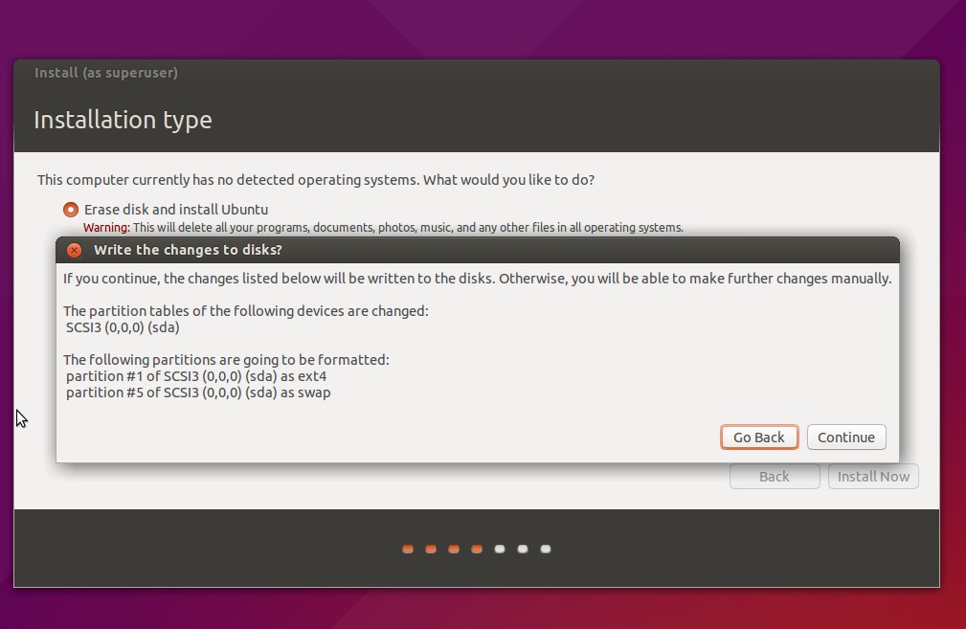Click 'The following partitions are going to be formatted' line
This screenshot has height=629, width=966.
coord(226,359)
